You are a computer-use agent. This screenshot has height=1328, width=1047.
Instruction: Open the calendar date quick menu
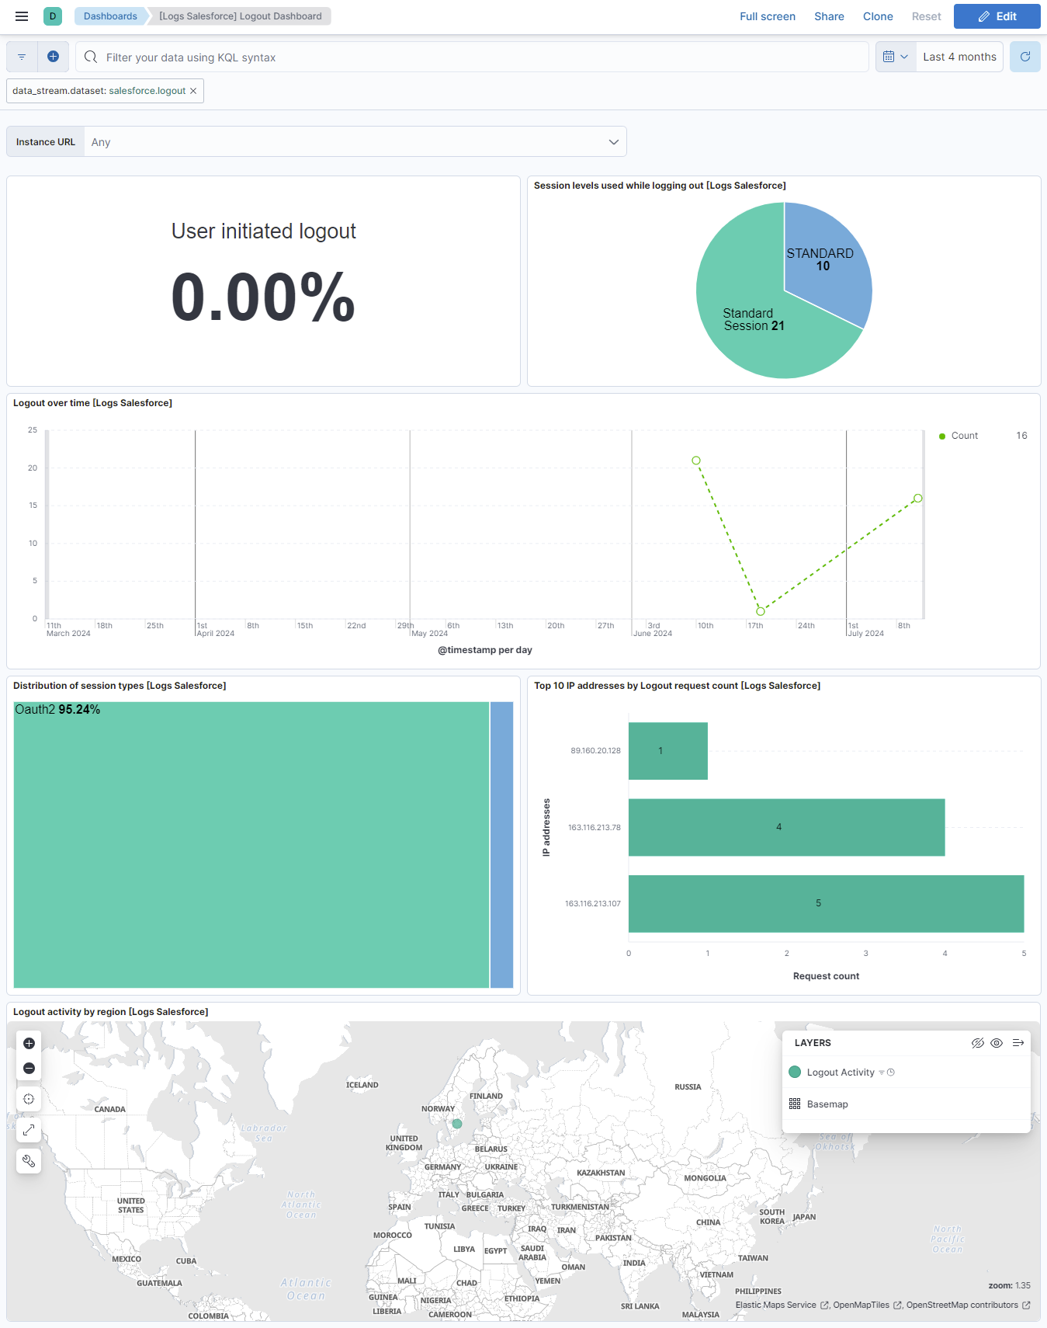pos(895,57)
